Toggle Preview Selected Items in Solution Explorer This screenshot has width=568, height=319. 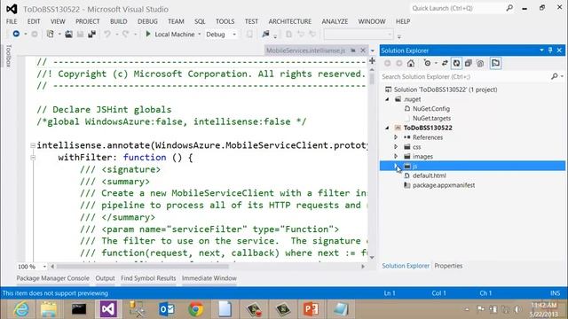[x=495, y=63]
